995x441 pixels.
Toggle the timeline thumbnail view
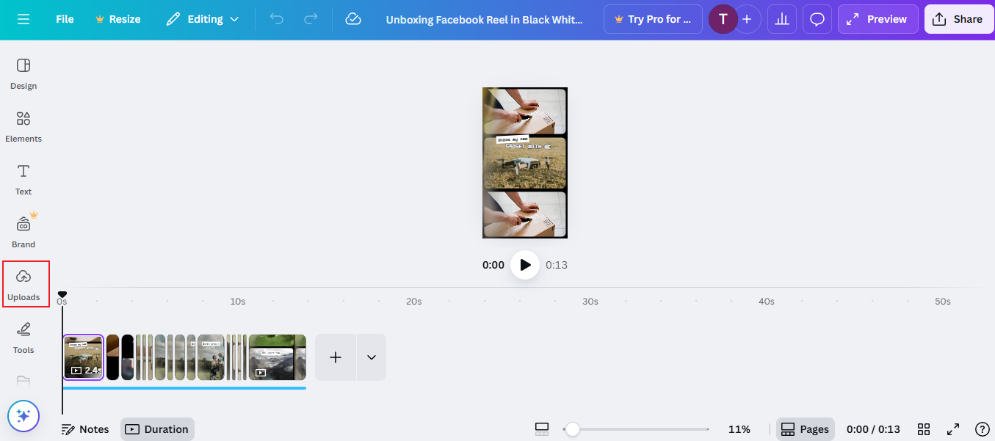(542, 429)
